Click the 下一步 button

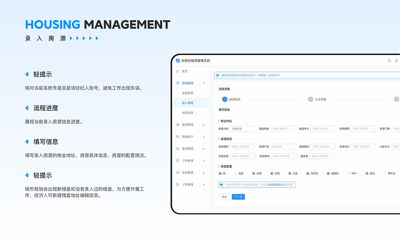coord(238,197)
